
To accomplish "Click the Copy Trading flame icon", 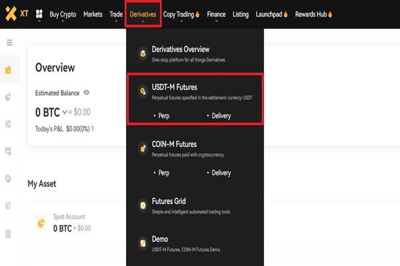I will click(x=197, y=14).
